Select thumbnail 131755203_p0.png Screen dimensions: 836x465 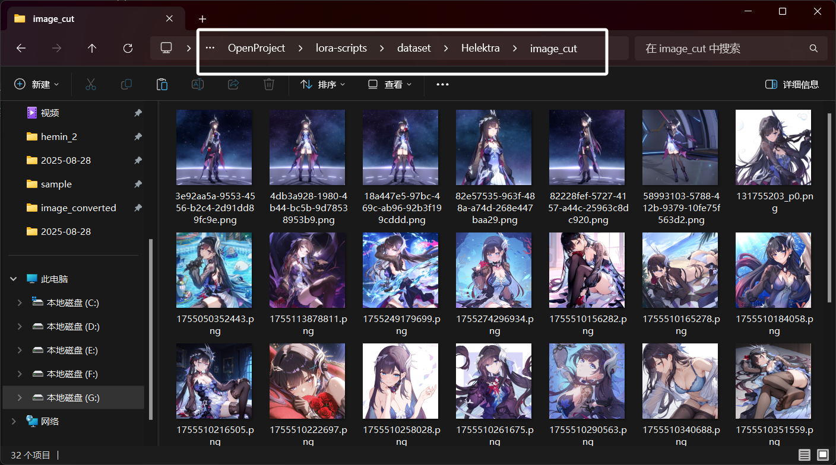point(773,147)
